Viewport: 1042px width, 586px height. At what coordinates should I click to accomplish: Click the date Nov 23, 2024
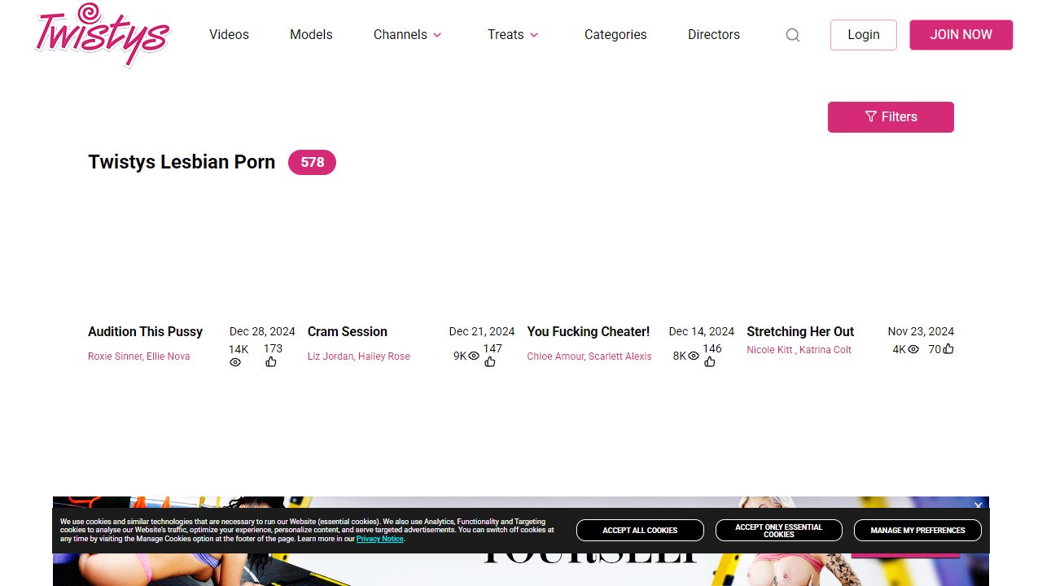921,331
